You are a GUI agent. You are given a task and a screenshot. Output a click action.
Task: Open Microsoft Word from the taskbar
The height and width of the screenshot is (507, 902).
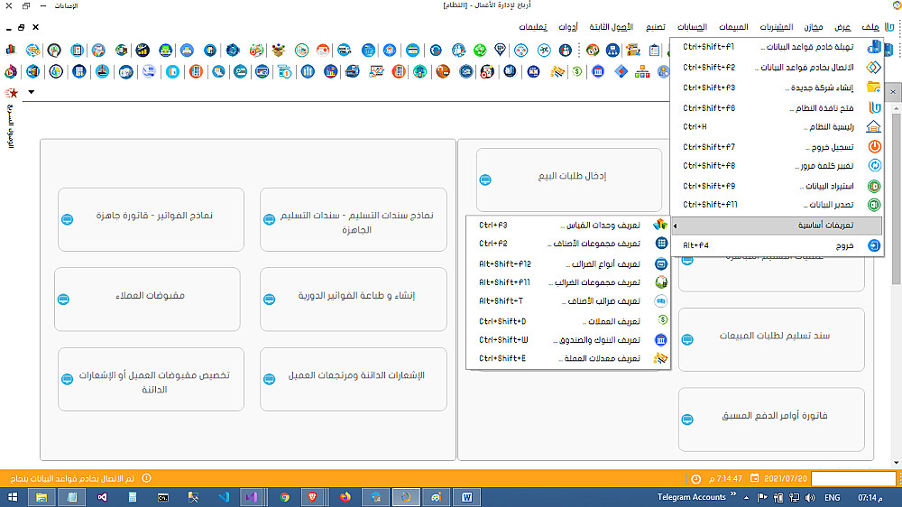[466, 497]
